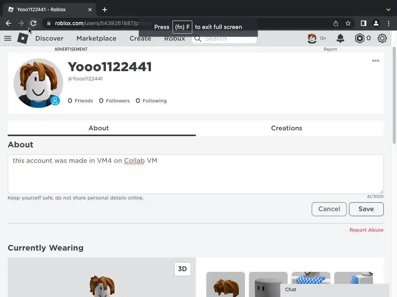The image size is (397, 297).
Task: Click into the About description textbox
Action: point(195,174)
